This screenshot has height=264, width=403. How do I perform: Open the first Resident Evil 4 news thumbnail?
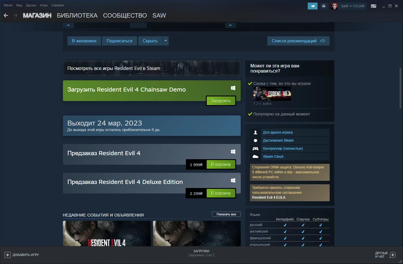point(107,233)
